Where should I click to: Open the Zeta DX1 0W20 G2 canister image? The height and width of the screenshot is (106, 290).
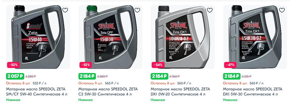[x=183, y=37]
